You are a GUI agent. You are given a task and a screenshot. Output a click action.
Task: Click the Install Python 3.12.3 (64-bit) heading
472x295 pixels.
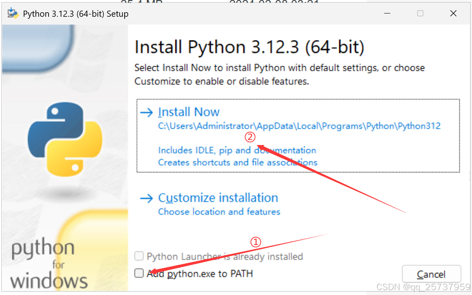point(249,47)
